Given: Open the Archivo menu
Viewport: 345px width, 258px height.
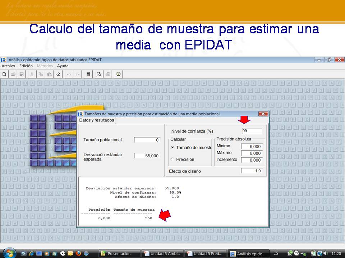Looking at the screenshot, I should (x=8, y=66).
